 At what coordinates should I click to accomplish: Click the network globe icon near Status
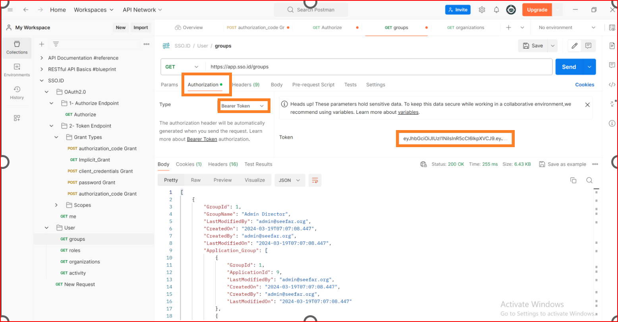tap(423, 164)
